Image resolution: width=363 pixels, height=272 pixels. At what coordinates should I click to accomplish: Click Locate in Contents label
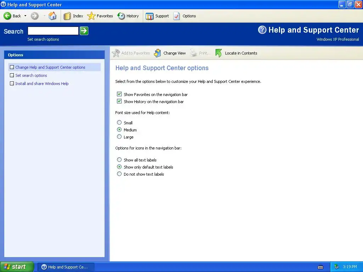[x=241, y=53]
